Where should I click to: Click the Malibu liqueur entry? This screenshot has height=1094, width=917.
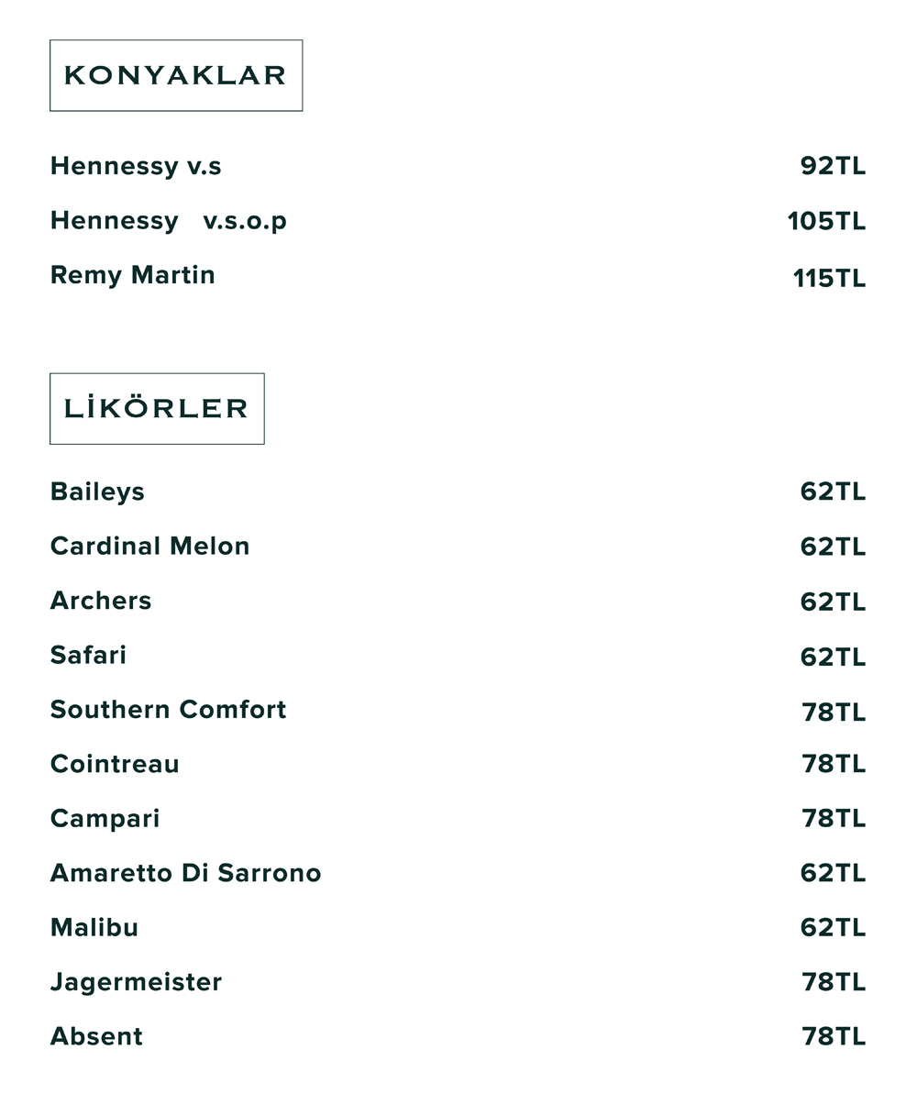point(94,927)
